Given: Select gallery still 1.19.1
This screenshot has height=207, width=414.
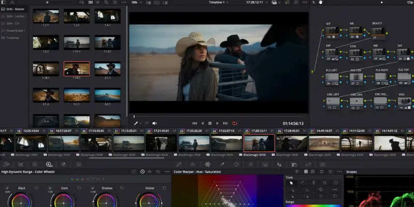Looking at the screenshot, I should point(77,69).
